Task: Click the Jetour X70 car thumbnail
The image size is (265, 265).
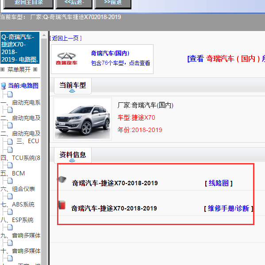Action: (82, 119)
